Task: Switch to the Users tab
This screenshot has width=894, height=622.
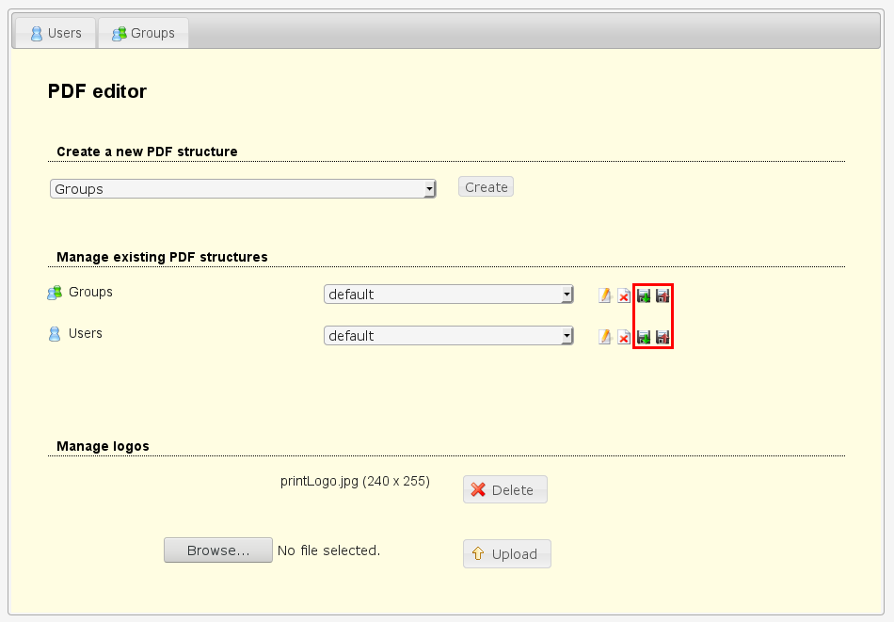Action: click(56, 33)
